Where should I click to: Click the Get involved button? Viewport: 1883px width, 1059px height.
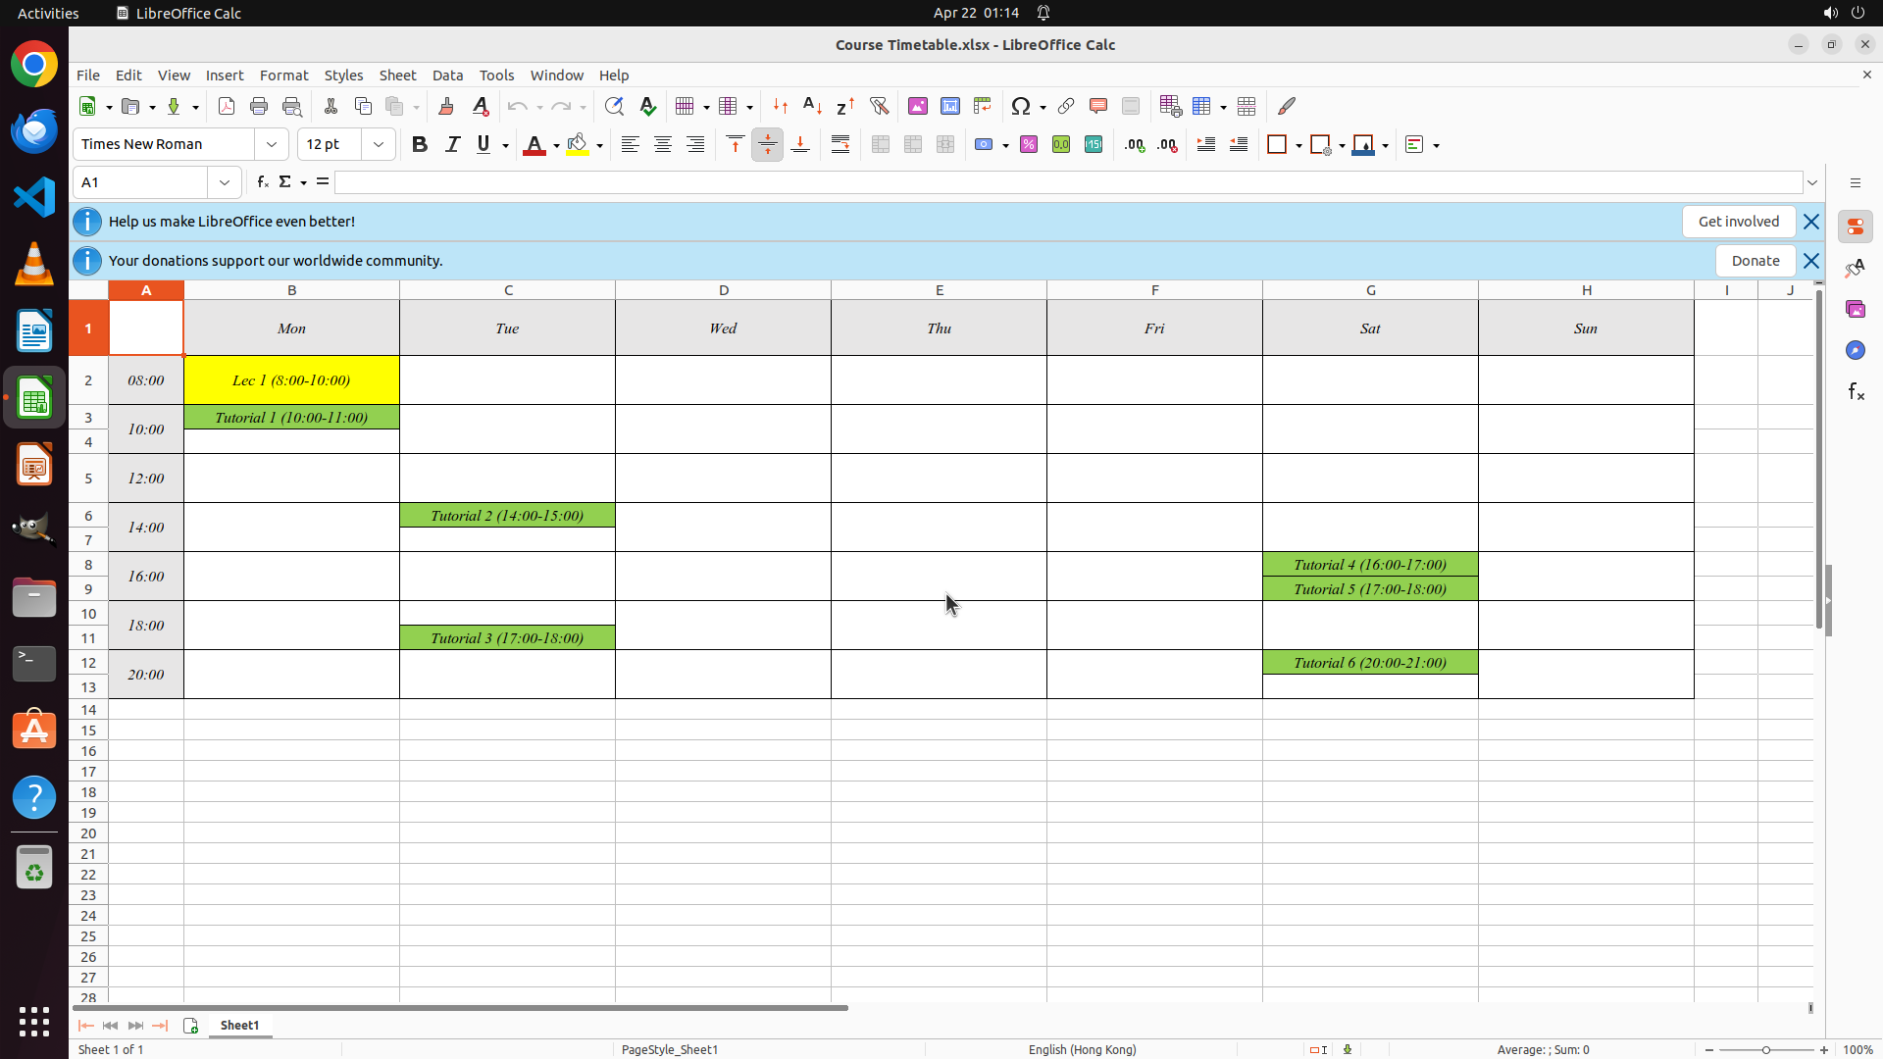[1738, 222]
